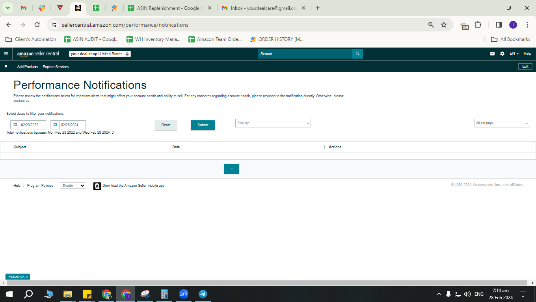Expand the EN language dropdown in the header

pyautogui.click(x=514, y=53)
